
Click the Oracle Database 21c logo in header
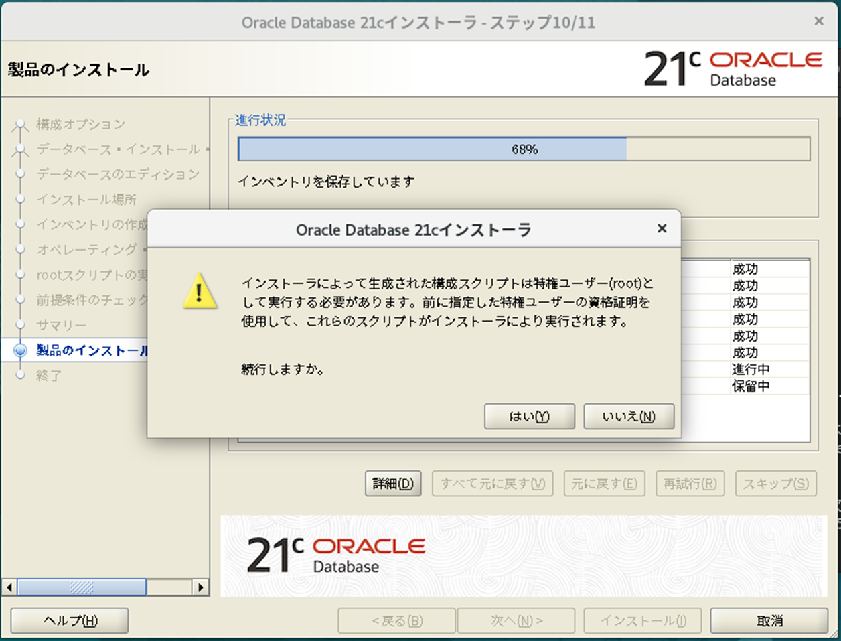pos(732,67)
